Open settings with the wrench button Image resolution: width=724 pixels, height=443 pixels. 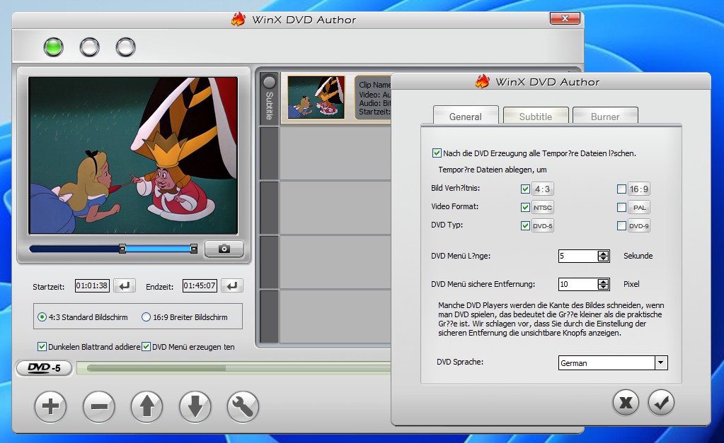tap(243, 406)
